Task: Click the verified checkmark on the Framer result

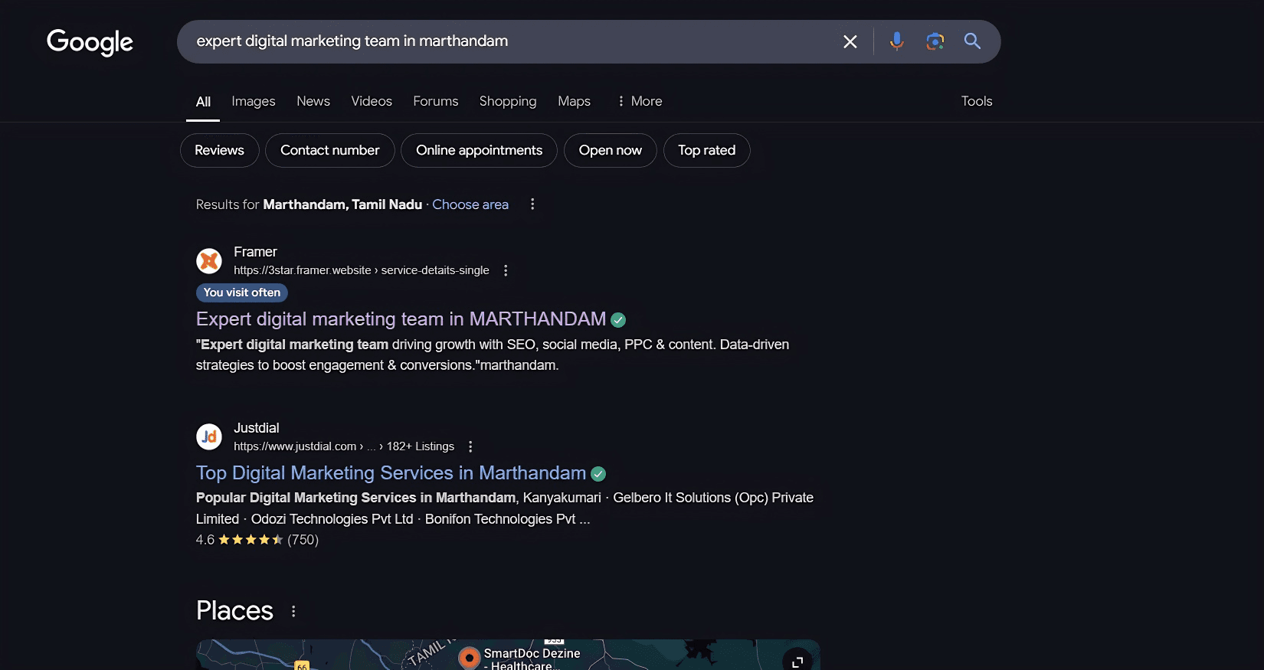Action: click(618, 320)
